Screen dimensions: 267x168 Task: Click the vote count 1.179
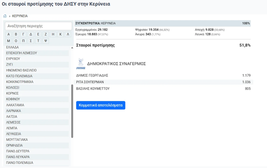247,75
